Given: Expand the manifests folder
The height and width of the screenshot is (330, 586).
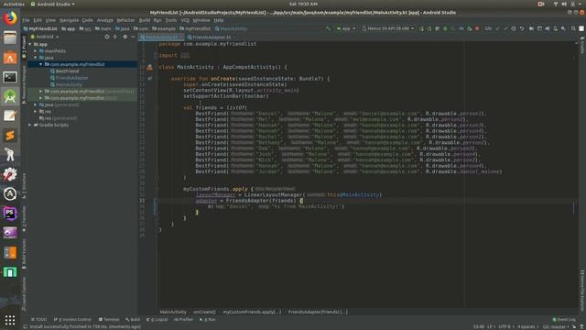Looking at the screenshot, I should (x=36, y=51).
